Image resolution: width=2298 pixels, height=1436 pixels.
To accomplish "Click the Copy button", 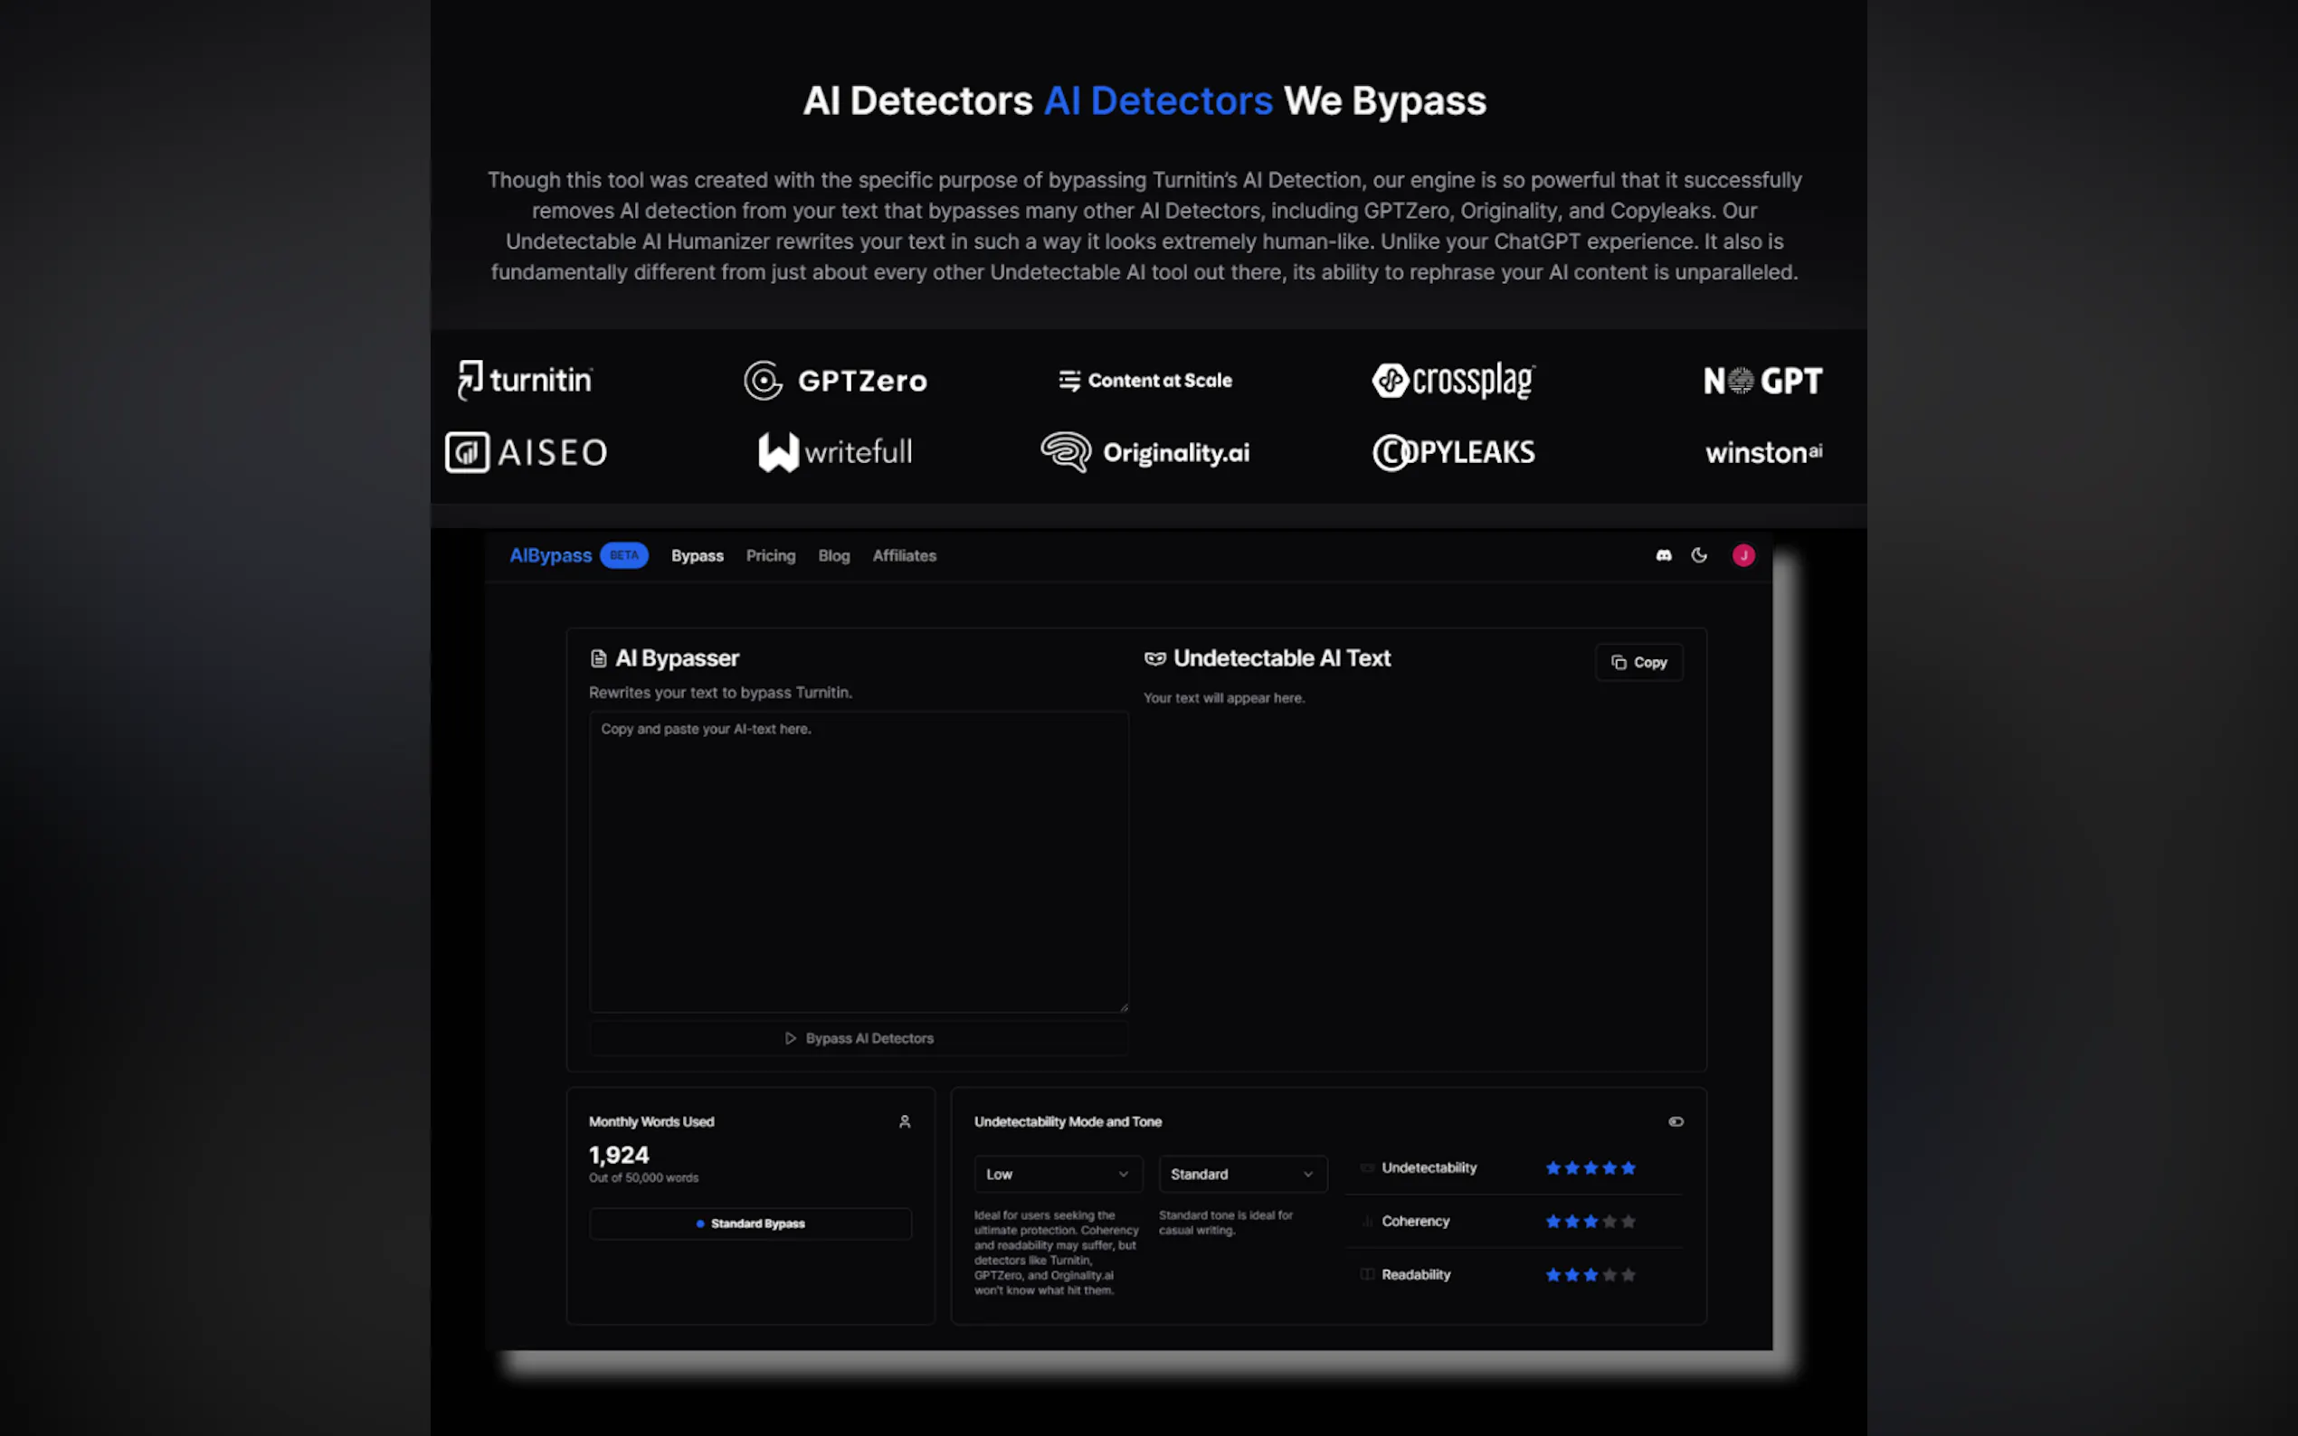I will coord(1638,663).
